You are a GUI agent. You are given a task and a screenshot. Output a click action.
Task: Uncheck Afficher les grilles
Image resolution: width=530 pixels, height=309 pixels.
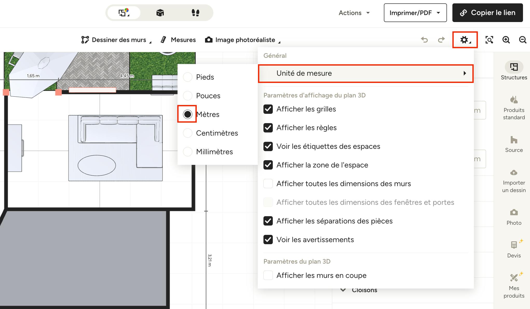click(268, 109)
